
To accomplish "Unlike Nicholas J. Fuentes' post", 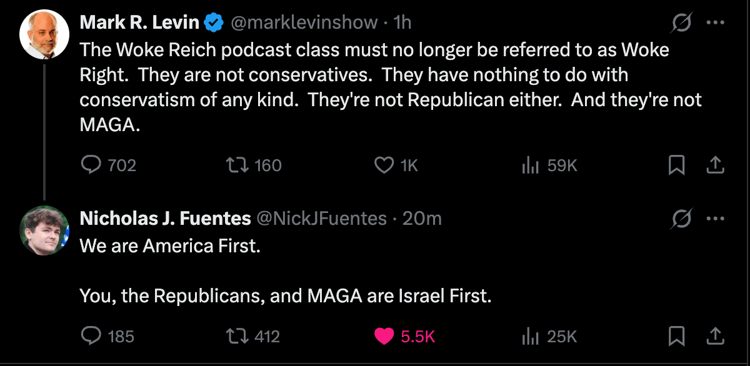I will [382, 336].
